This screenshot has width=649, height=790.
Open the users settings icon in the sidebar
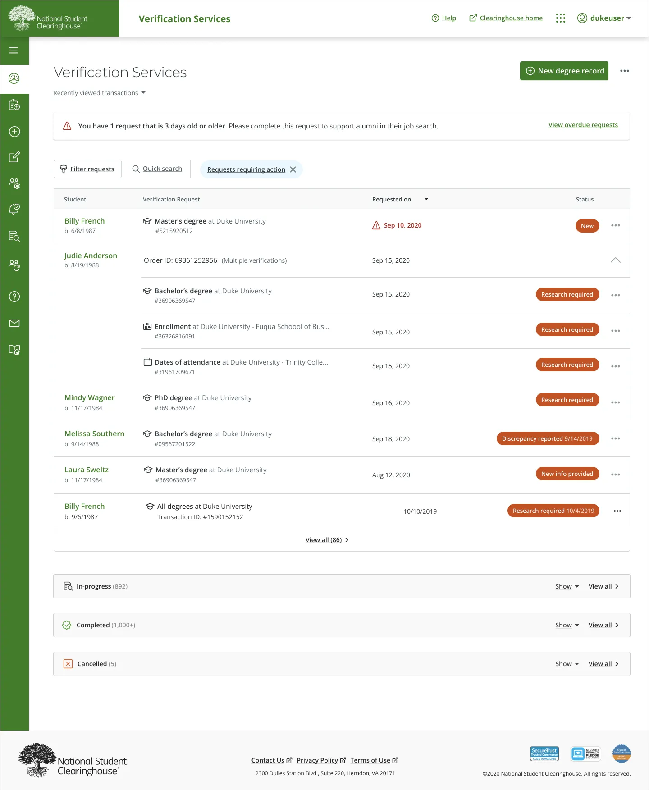pyautogui.click(x=14, y=183)
